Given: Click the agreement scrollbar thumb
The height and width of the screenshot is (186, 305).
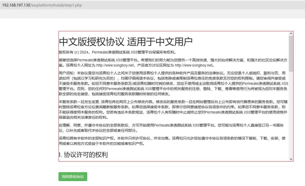Looking at the screenshot, I should pos(291,54).
